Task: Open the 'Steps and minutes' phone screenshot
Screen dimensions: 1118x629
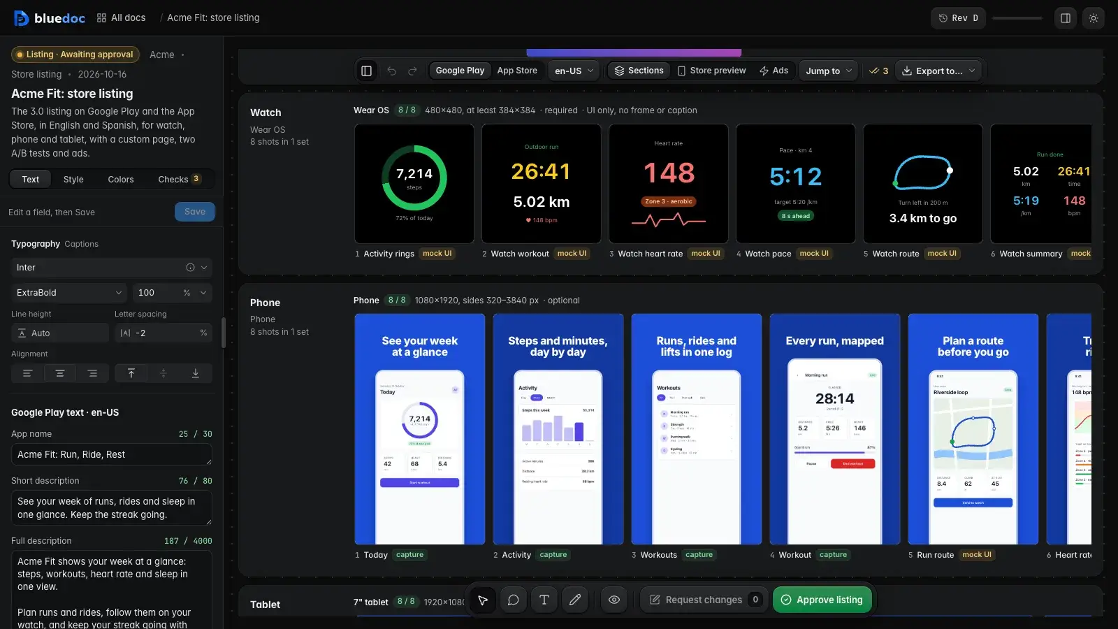Action: (x=558, y=429)
